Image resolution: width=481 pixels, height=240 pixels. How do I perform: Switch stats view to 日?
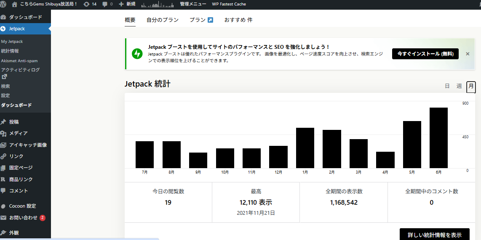click(x=447, y=86)
